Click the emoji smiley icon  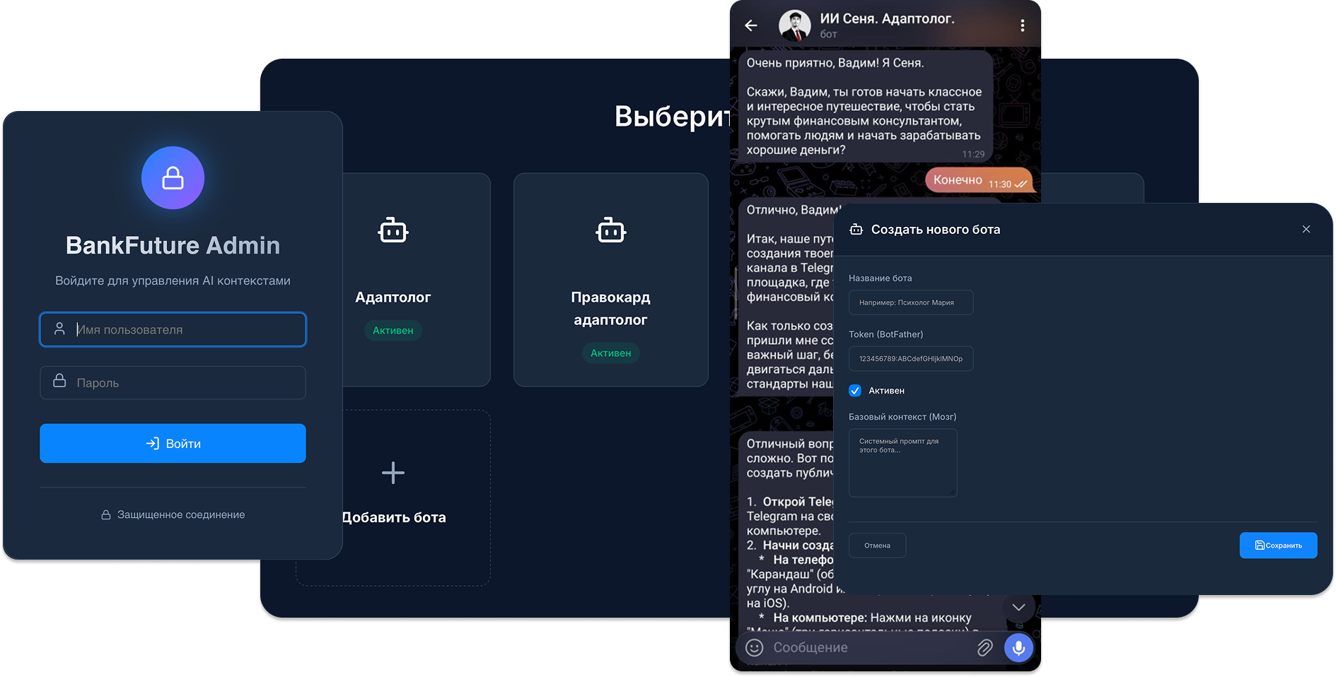click(x=755, y=647)
